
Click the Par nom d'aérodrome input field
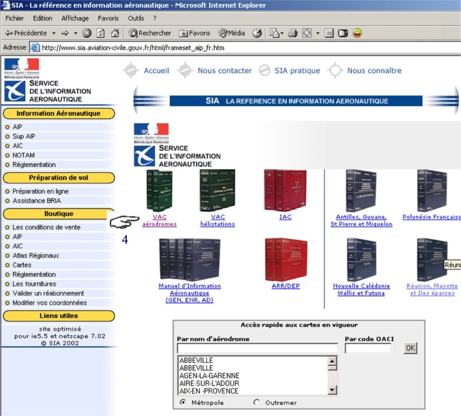[x=258, y=348]
